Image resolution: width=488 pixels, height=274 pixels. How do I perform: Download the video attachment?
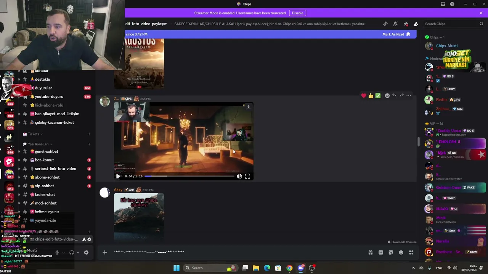click(248, 107)
